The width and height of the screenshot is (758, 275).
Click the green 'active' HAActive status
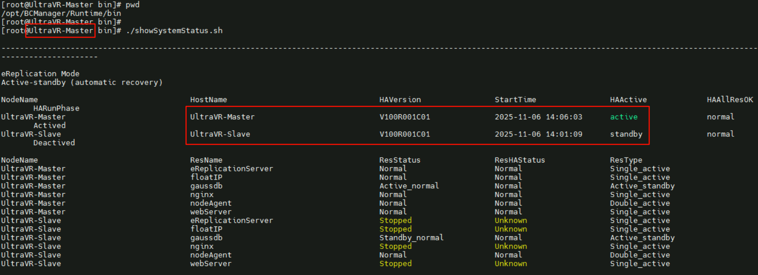pyautogui.click(x=623, y=117)
